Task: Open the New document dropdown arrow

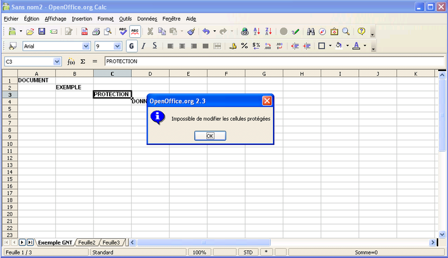Action: click(x=21, y=31)
